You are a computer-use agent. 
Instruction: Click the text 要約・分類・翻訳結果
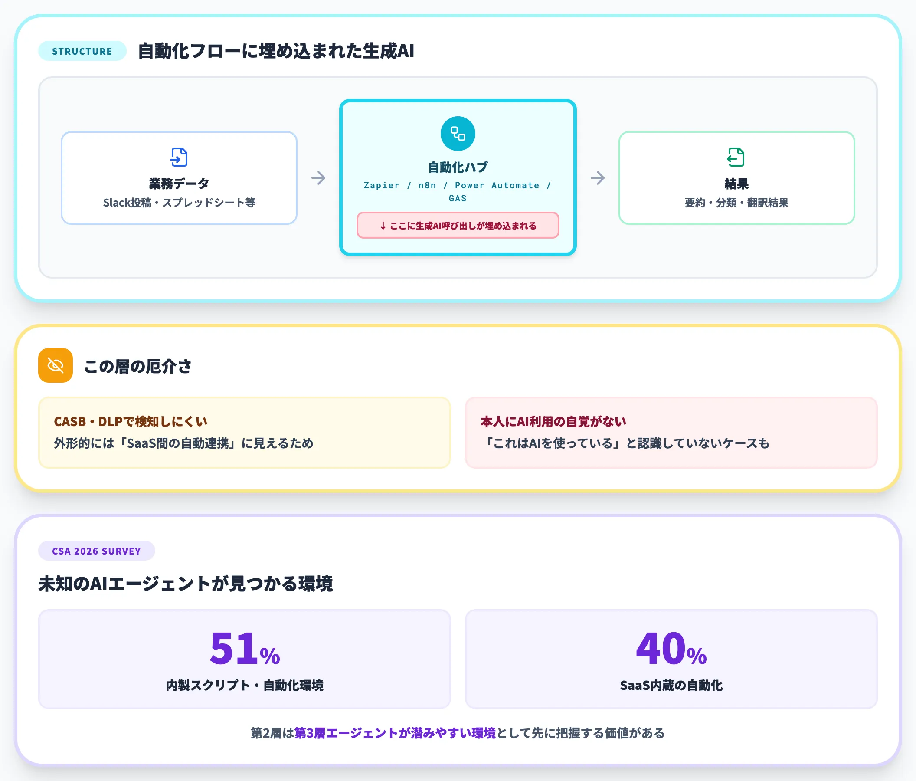[736, 203]
